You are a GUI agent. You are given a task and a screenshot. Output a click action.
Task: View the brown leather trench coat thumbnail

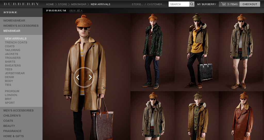[x=241, y=116]
